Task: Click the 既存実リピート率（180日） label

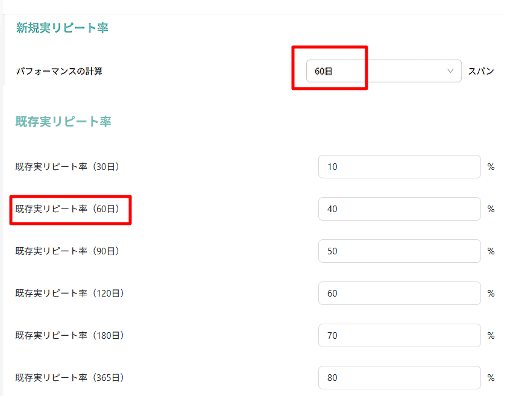Action: pyautogui.click(x=70, y=336)
